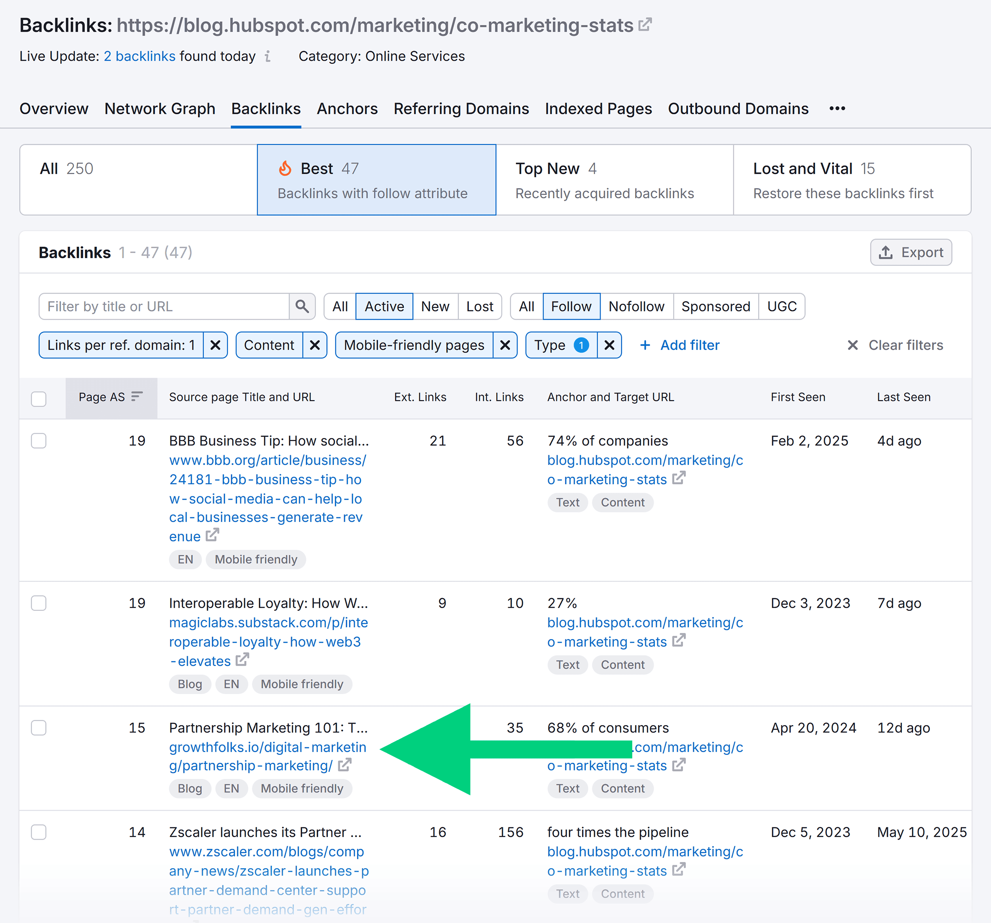
Task: Click Clear filters
Action: coord(895,345)
